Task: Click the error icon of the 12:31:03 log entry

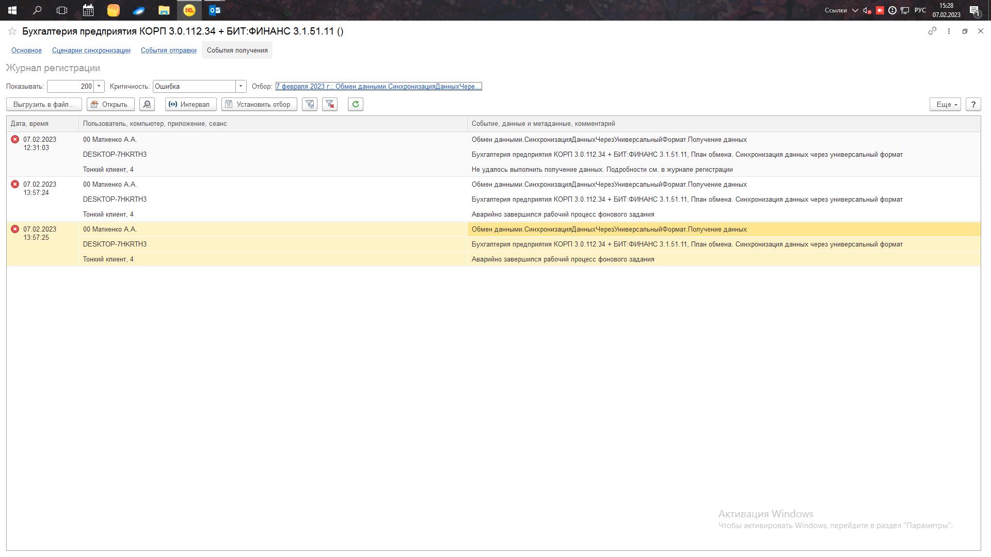Action: point(15,139)
